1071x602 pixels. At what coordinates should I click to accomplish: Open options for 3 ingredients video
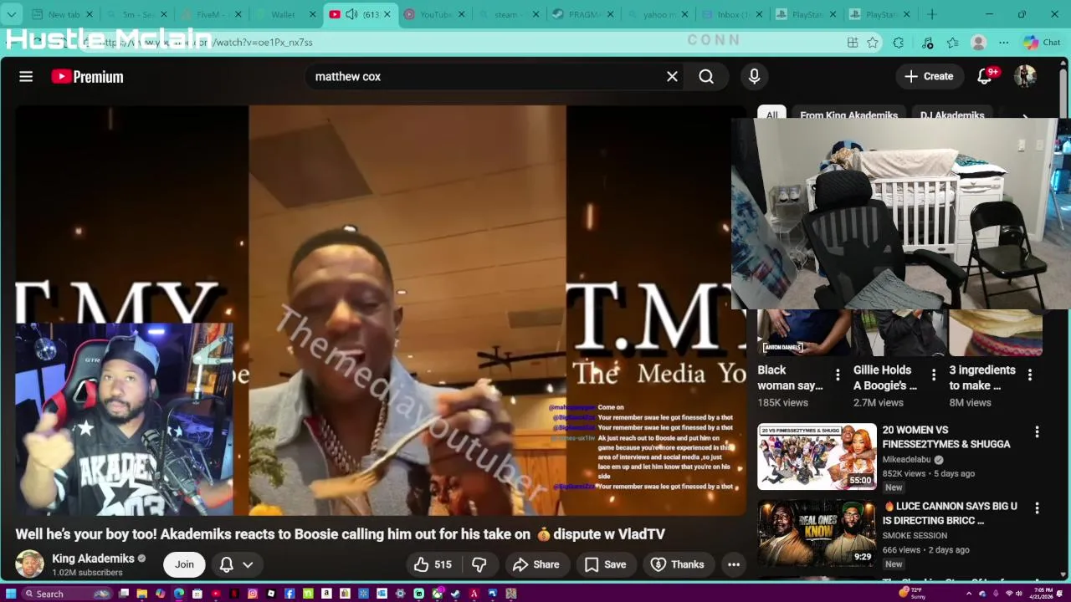1030,375
